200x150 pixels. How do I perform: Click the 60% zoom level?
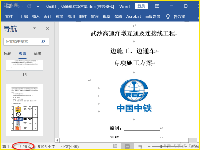(195, 147)
